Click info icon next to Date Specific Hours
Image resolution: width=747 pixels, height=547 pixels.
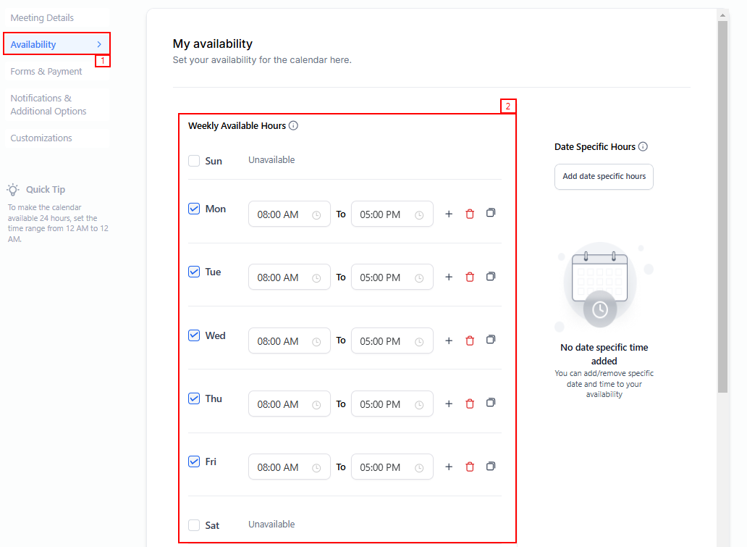pos(643,146)
